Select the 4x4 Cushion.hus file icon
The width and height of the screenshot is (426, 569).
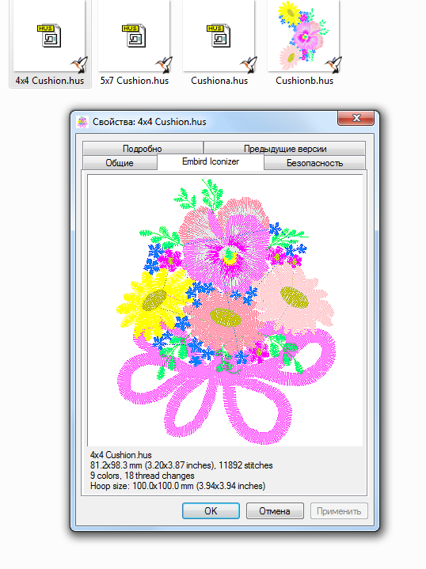(x=49, y=36)
